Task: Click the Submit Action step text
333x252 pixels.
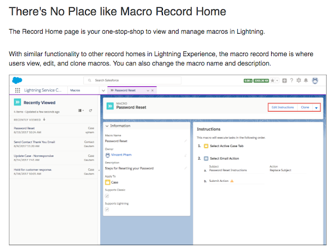Action: tap(219, 181)
